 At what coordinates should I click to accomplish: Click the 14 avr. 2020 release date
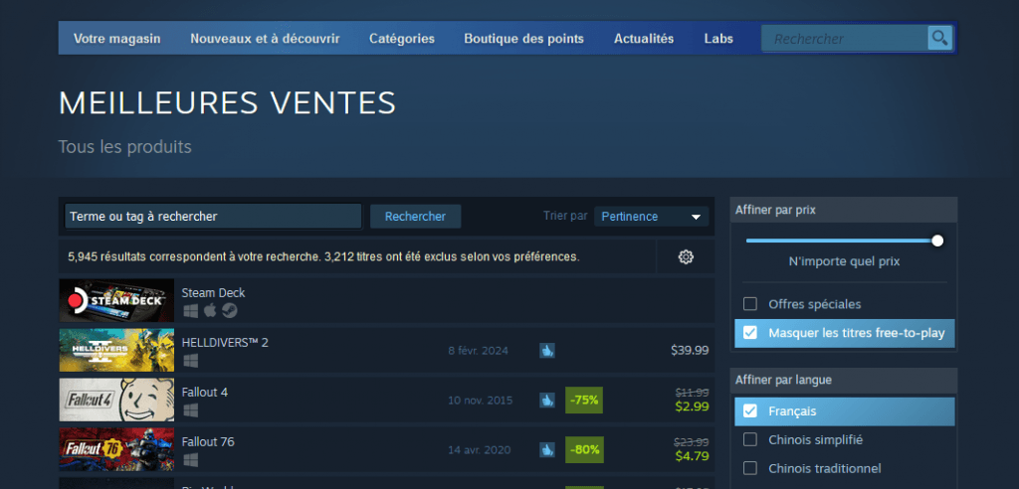click(x=479, y=449)
